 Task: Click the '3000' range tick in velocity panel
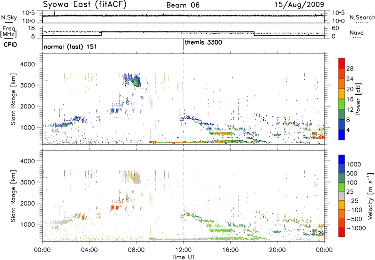tap(28, 182)
